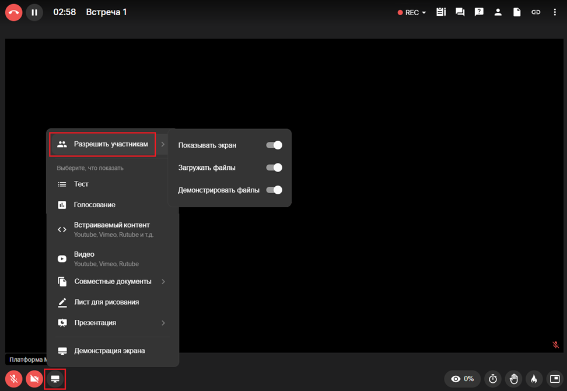Image resolution: width=567 pixels, height=391 pixels.
Task: Switch layout with picture-in-picture icon
Action: (x=555, y=379)
